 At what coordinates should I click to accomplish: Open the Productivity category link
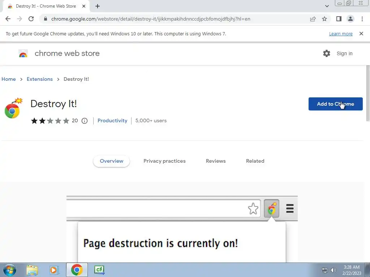112,120
